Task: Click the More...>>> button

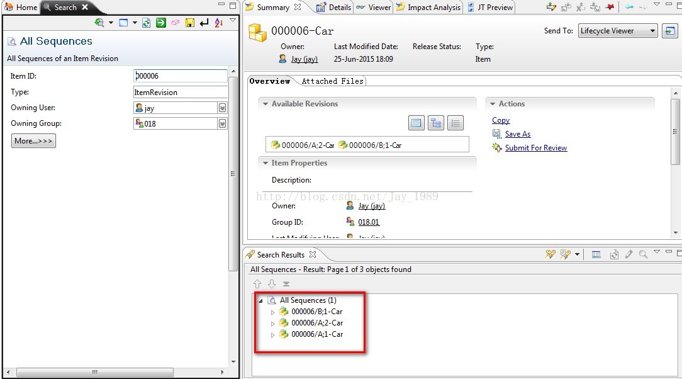Action: tap(33, 140)
